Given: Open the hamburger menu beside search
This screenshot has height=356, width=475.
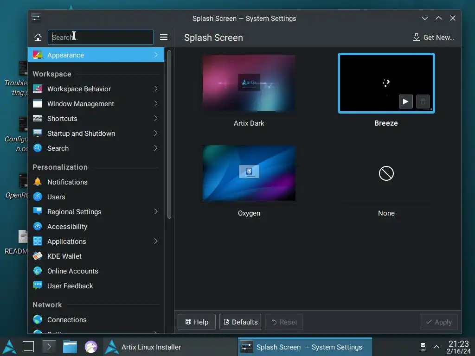Looking at the screenshot, I should pyautogui.click(x=164, y=37).
